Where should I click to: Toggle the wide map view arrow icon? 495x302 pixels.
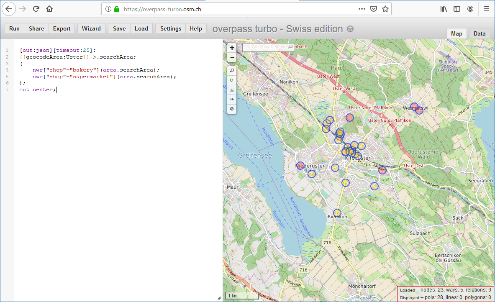[232, 99]
